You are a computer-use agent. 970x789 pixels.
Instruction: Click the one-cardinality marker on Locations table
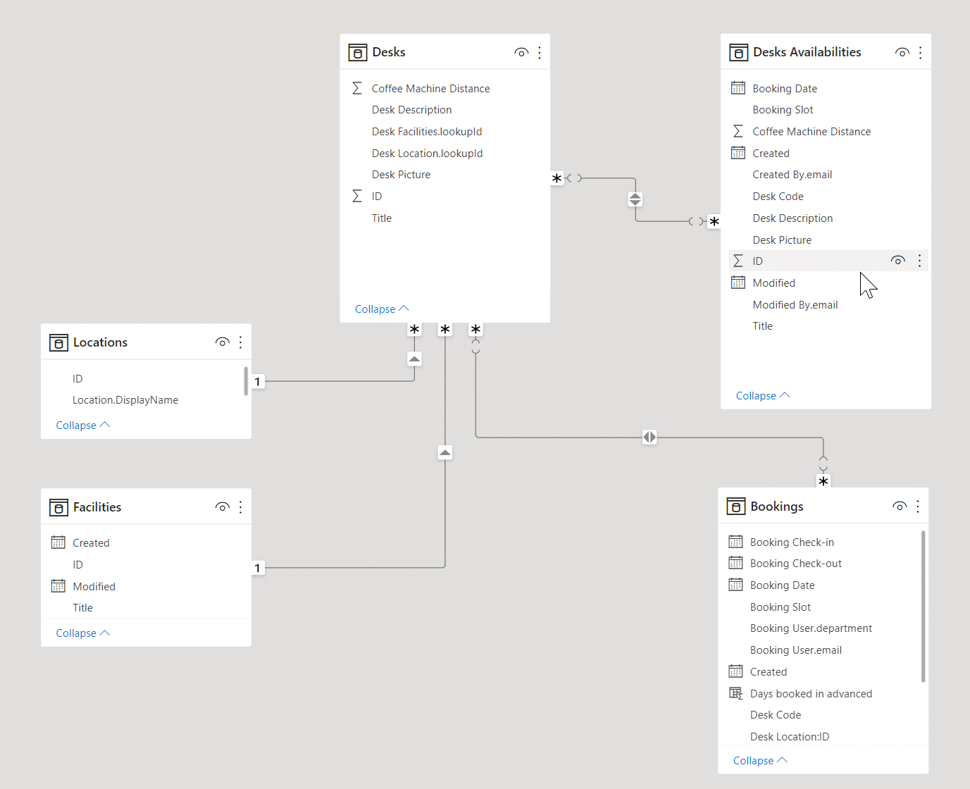coord(258,382)
